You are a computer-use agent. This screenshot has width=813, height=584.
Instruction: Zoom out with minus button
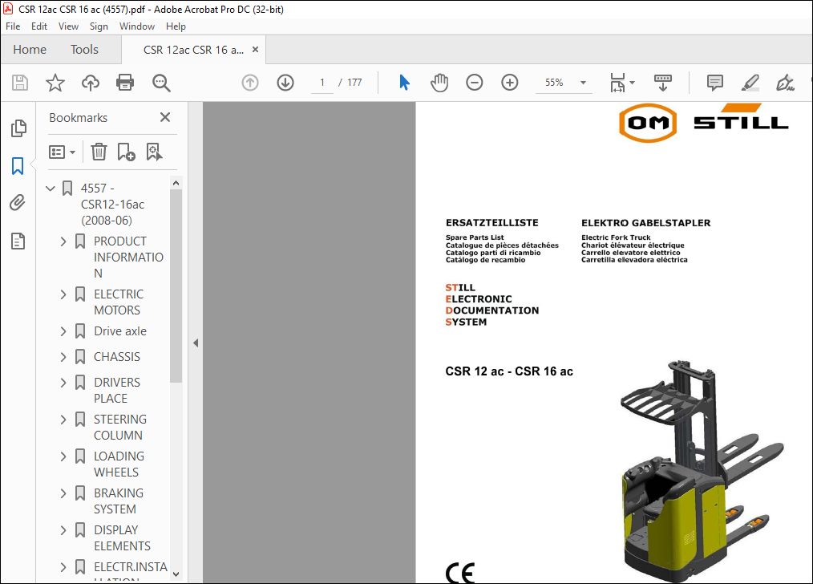[475, 83]
